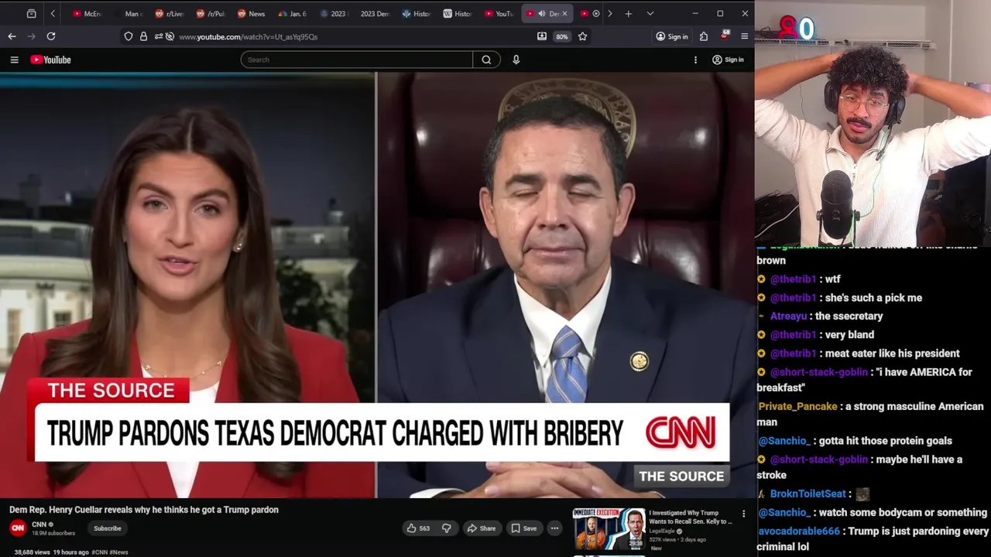Subscribe to the CNN channel
This screenshot has height=557, width=991.
pos(108,528)
